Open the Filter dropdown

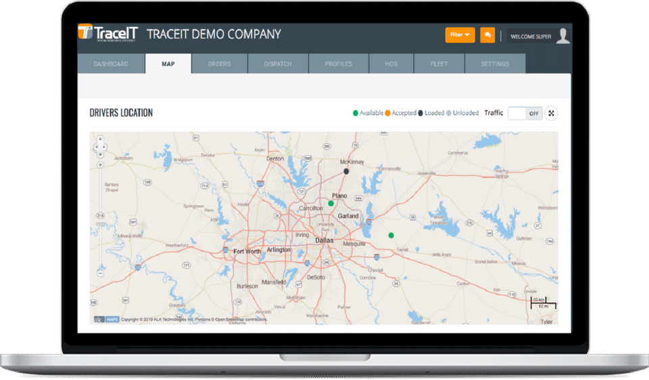pyautogui.click(x=460, y=34)
